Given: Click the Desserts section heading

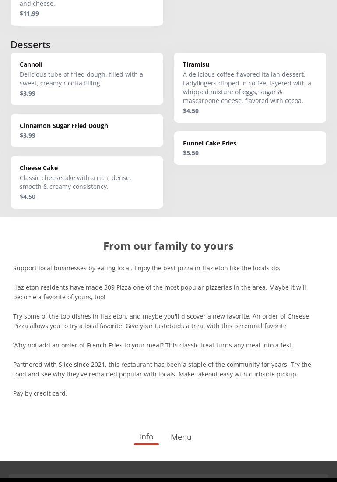Looking at the screenshot, I should click(x=31, y=45).
